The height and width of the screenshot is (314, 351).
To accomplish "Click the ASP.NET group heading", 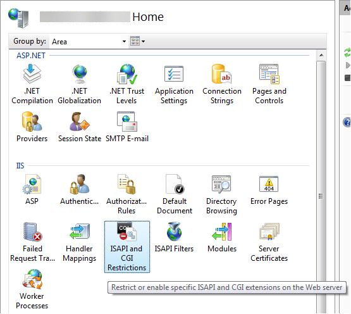I will [x=31, y=55].
